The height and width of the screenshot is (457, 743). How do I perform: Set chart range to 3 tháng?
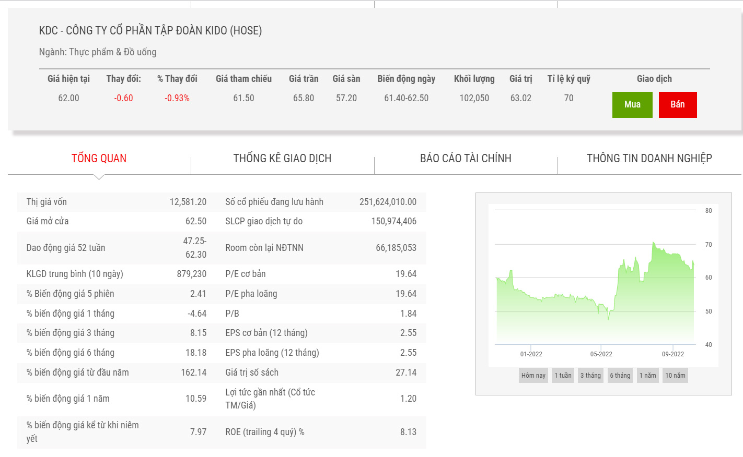(x=590, y=376)
